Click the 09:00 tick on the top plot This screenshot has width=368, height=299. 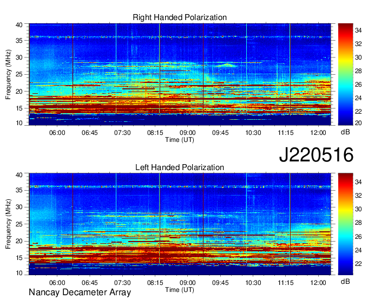[x=188, y=133]
